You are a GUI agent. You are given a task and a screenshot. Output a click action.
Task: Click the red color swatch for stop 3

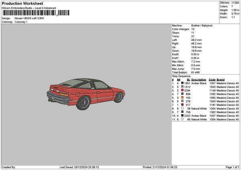(x=182, y=90)
